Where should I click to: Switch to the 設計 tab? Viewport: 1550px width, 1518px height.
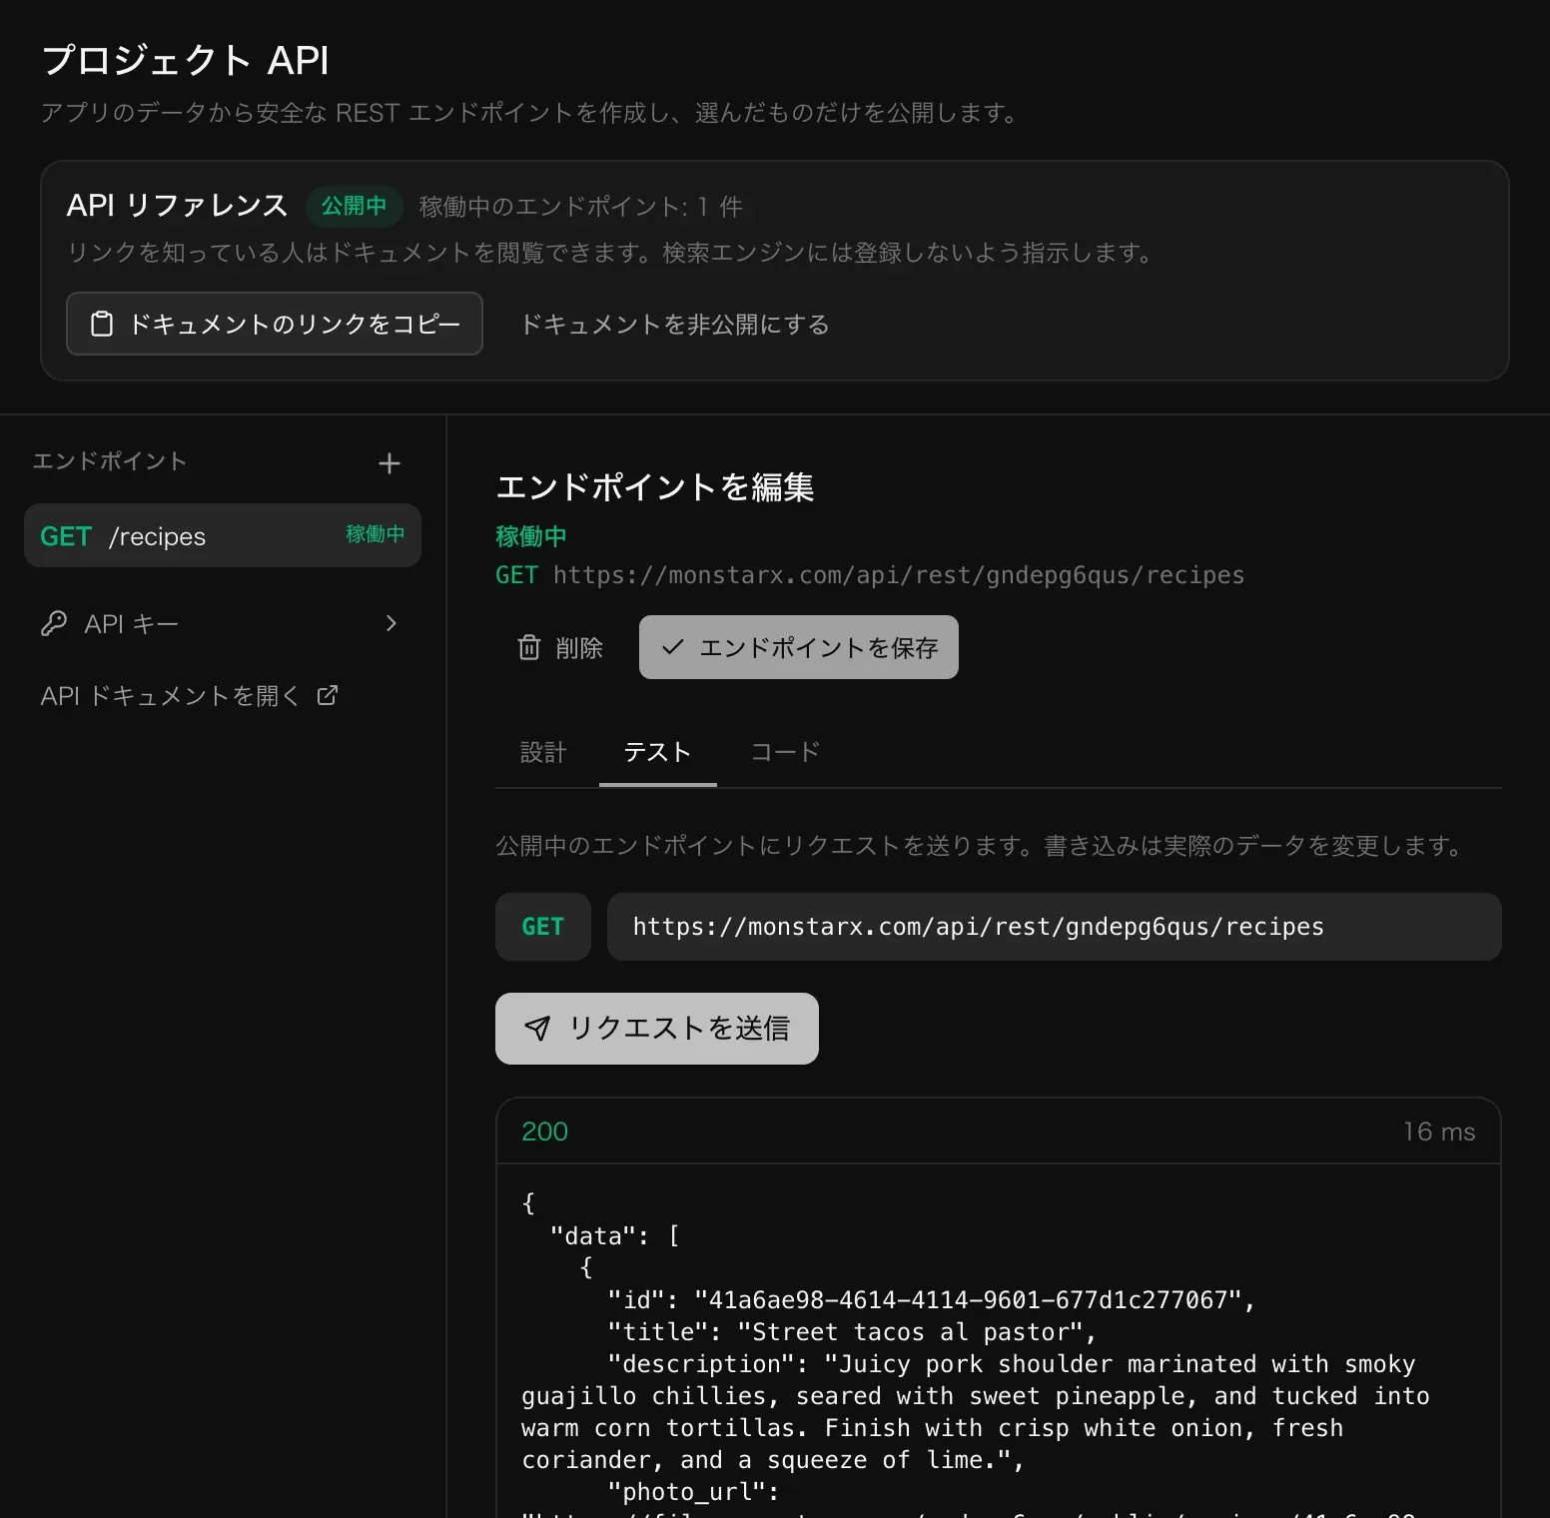543,752
